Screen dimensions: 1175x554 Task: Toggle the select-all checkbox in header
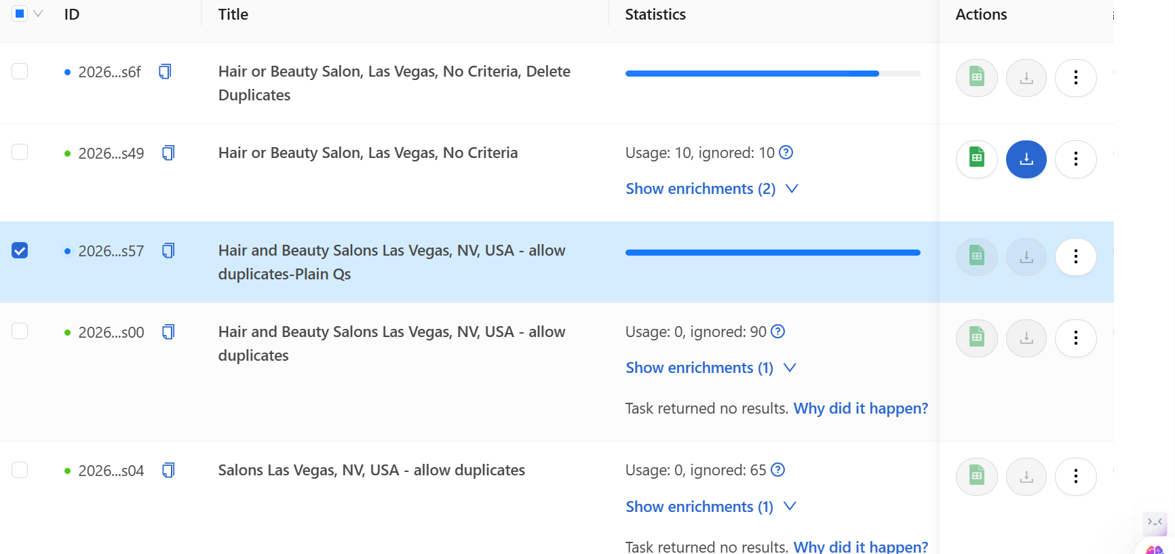coord(20,14)
